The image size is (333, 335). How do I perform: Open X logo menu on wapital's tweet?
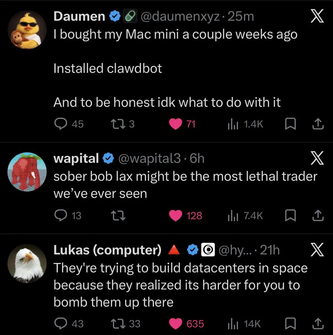point(317,159)
